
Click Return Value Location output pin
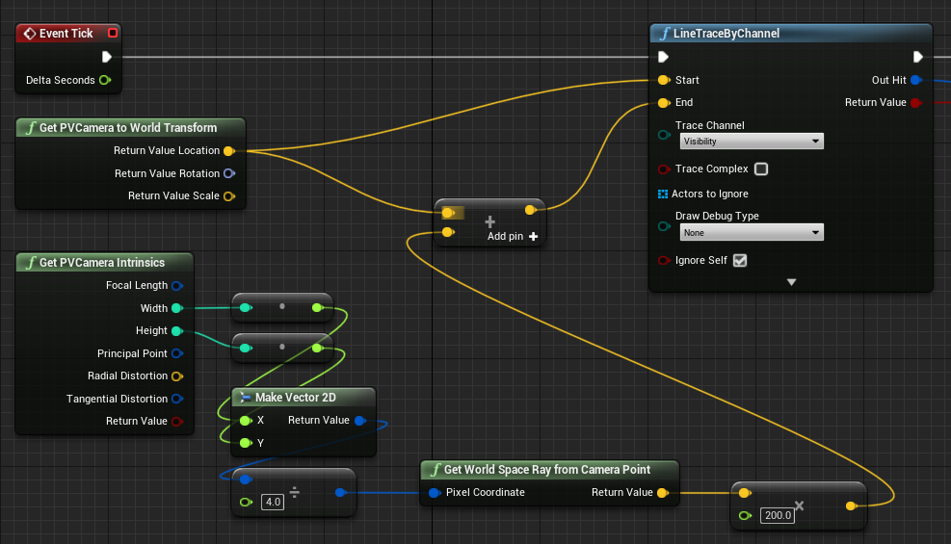229,151
